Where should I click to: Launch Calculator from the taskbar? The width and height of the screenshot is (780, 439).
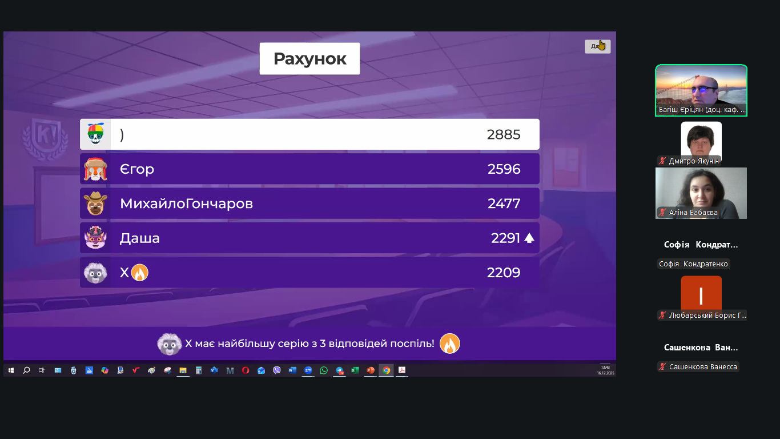coord(199,370)
